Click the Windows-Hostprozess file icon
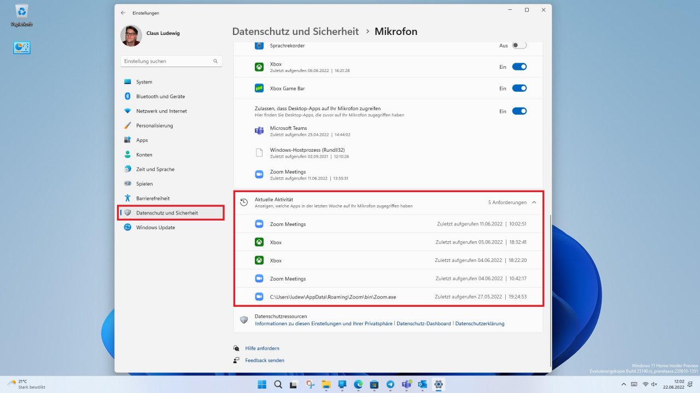This screenshot has height=393, width=700. tap(259, 153)
